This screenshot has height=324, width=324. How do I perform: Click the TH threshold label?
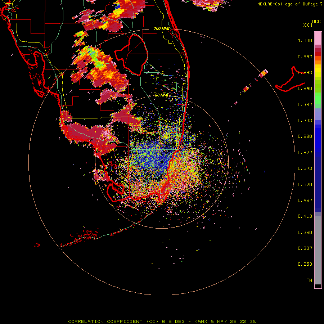309,280
